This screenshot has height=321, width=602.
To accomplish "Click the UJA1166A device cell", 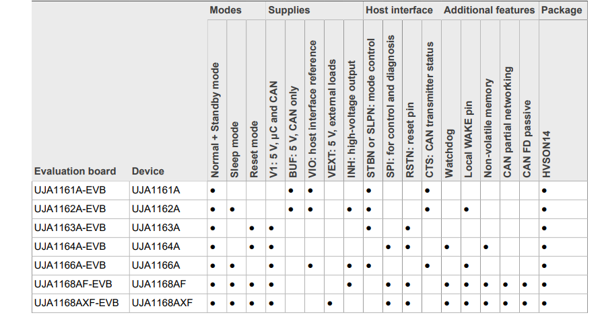I will coord(156,265).
